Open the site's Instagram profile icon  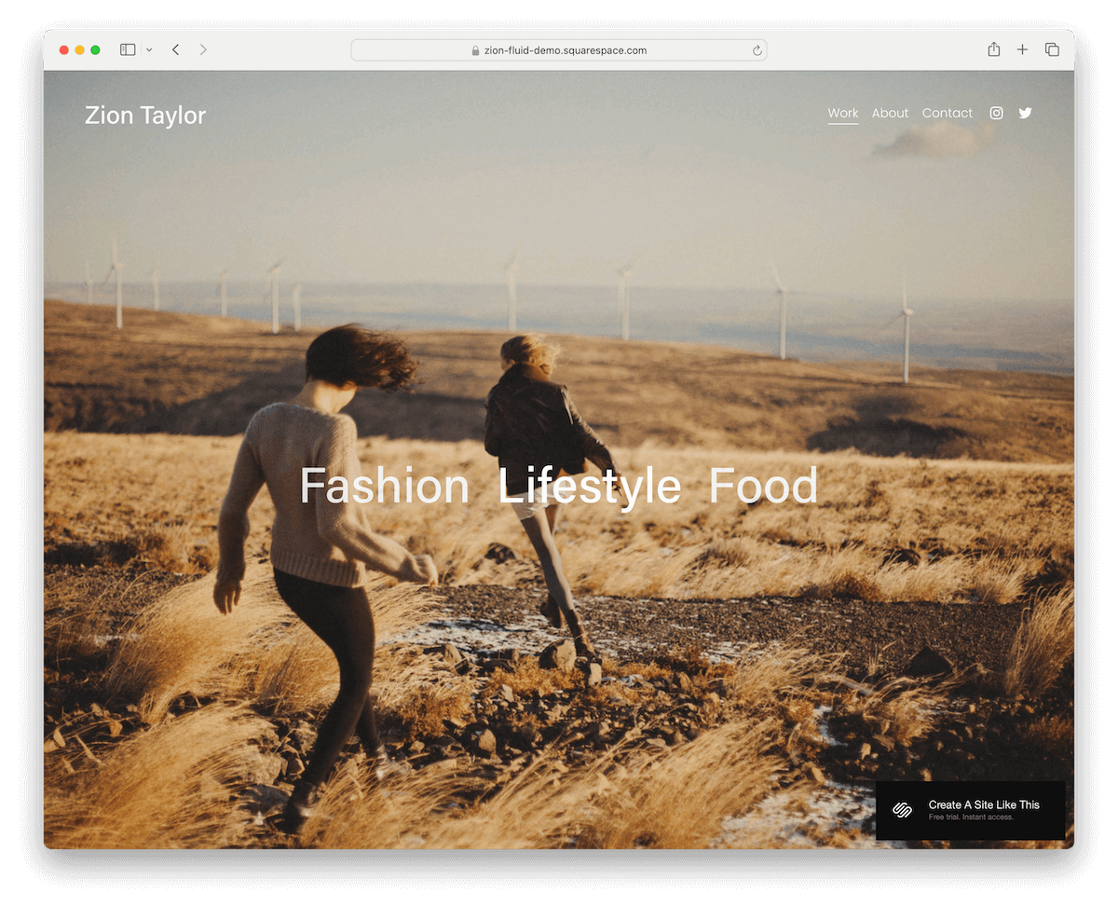(x=996, y=113)
